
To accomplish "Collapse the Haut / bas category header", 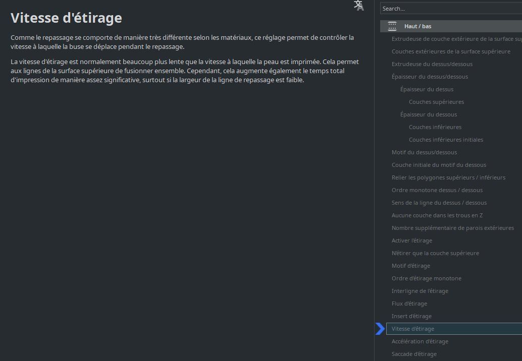I will 451,26.
